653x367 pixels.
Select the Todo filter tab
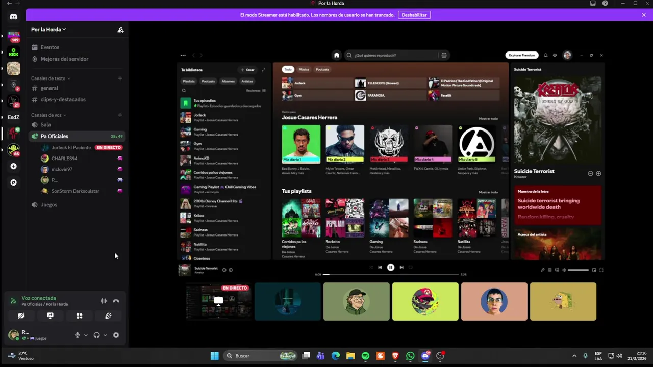(288, 69)
